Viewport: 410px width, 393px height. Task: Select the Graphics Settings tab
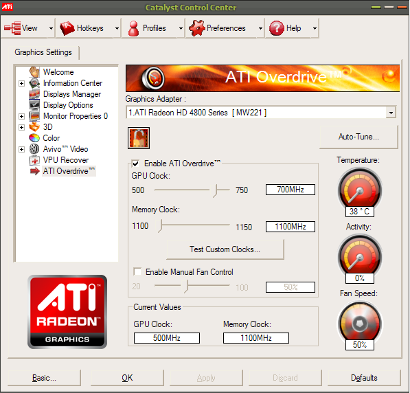43,52
